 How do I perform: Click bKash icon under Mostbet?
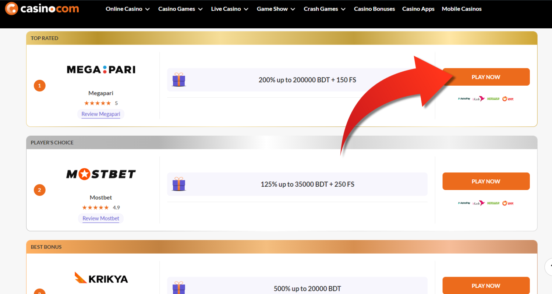point(479,203)
